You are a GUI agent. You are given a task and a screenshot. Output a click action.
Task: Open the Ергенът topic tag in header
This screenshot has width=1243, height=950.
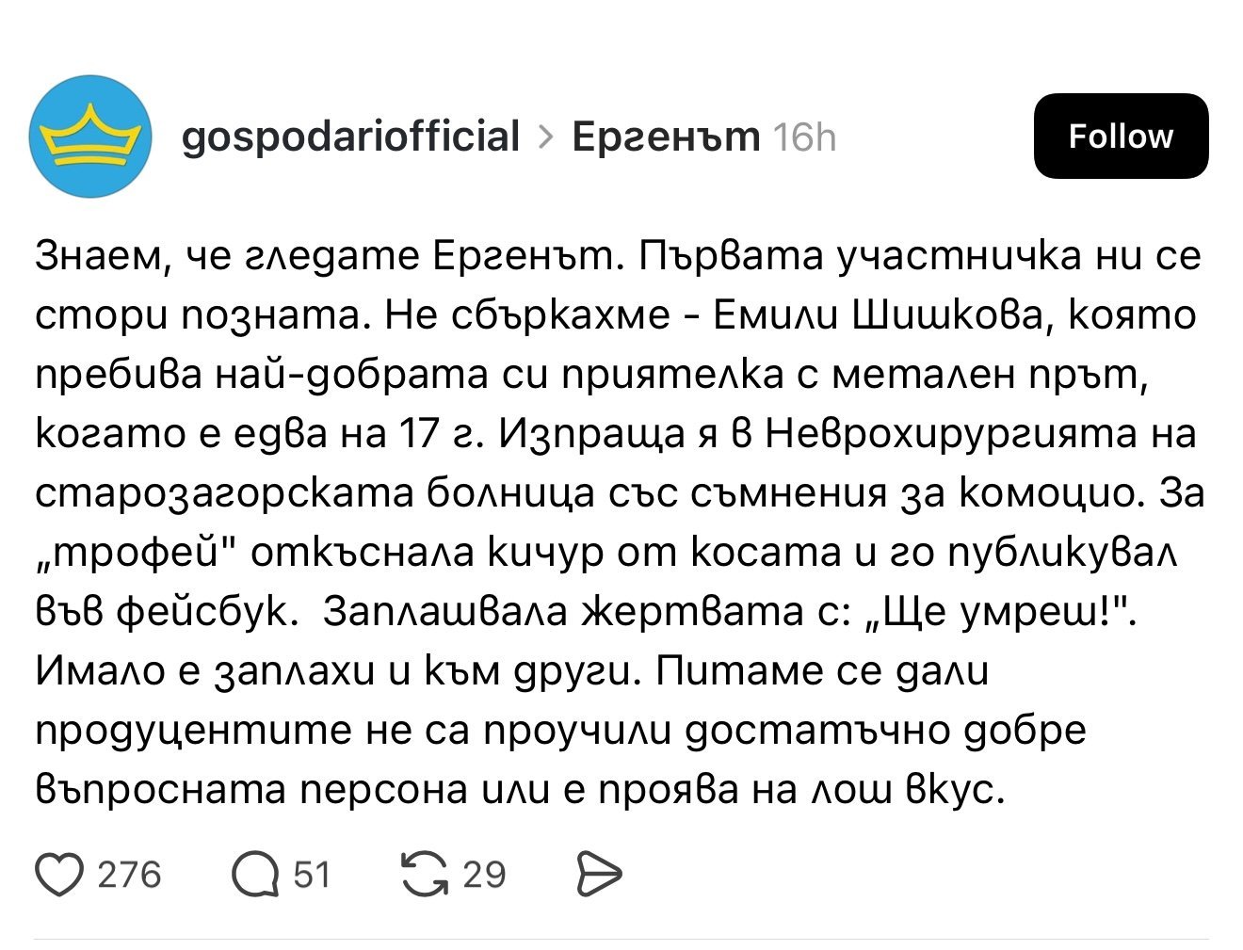tap(666, 137)
